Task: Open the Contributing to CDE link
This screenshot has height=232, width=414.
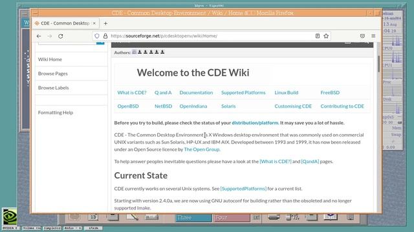Action: point(342,106)
